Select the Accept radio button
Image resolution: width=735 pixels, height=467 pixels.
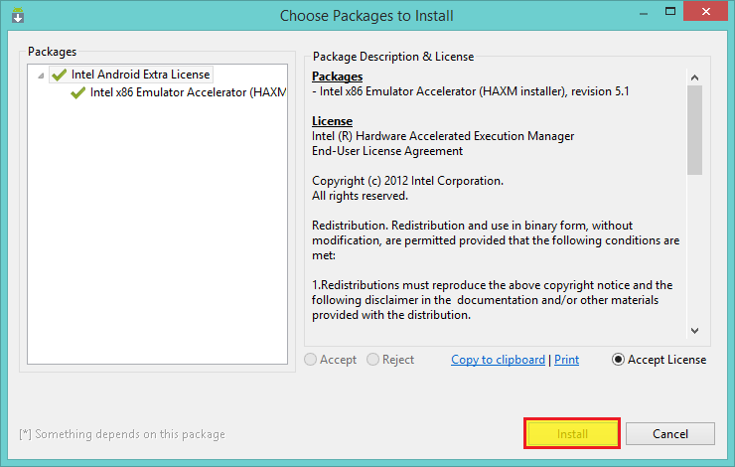(x=310, y=360)
